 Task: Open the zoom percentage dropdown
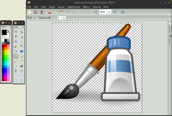[109, 12]
